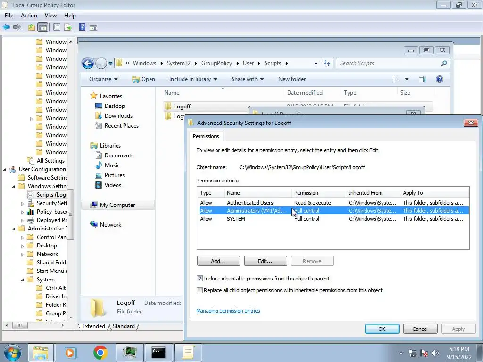
Task: Click the Up one level folder icon
Action: 31,27
